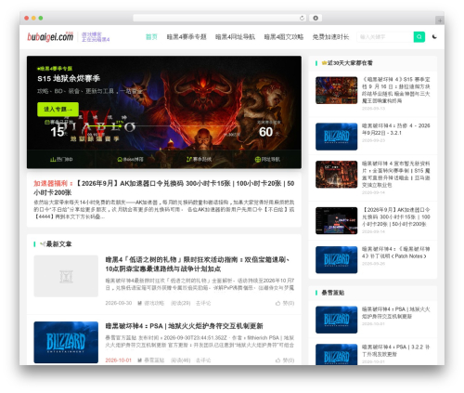Focus the keyword search input field

[x=385, y=37]
